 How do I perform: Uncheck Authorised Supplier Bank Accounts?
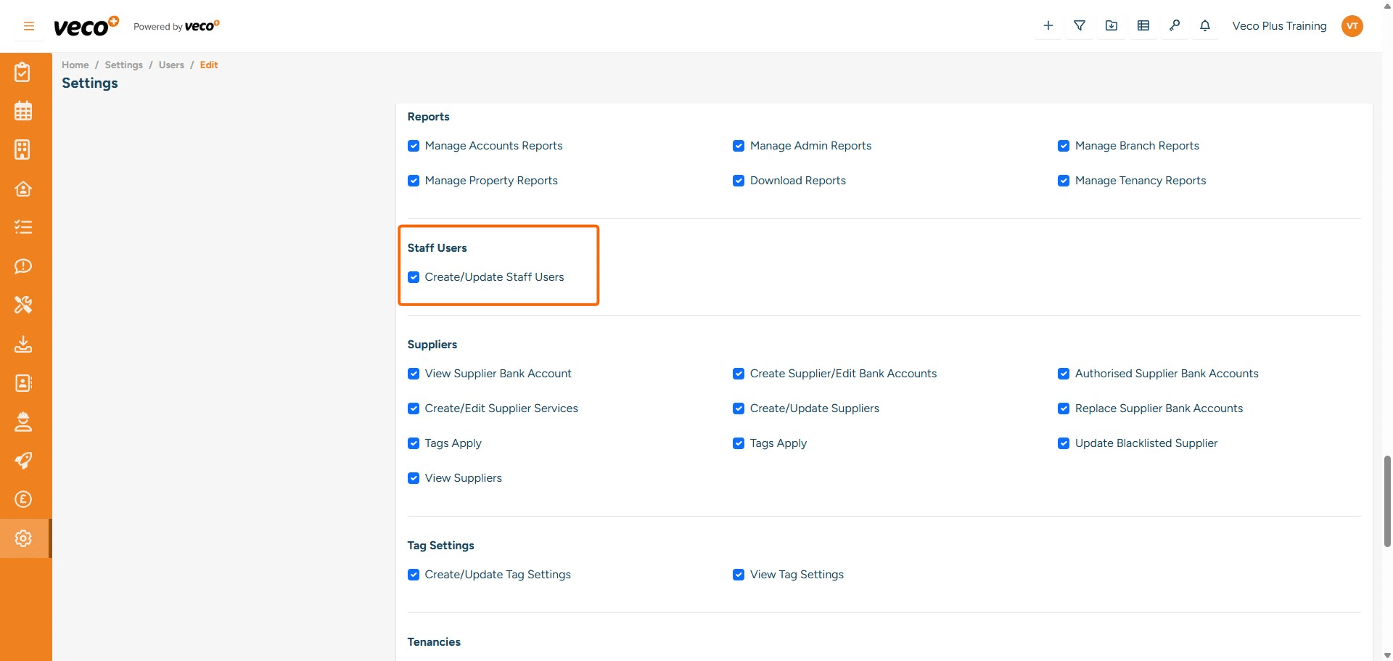pyautogui.click(x=1064, y=374)
